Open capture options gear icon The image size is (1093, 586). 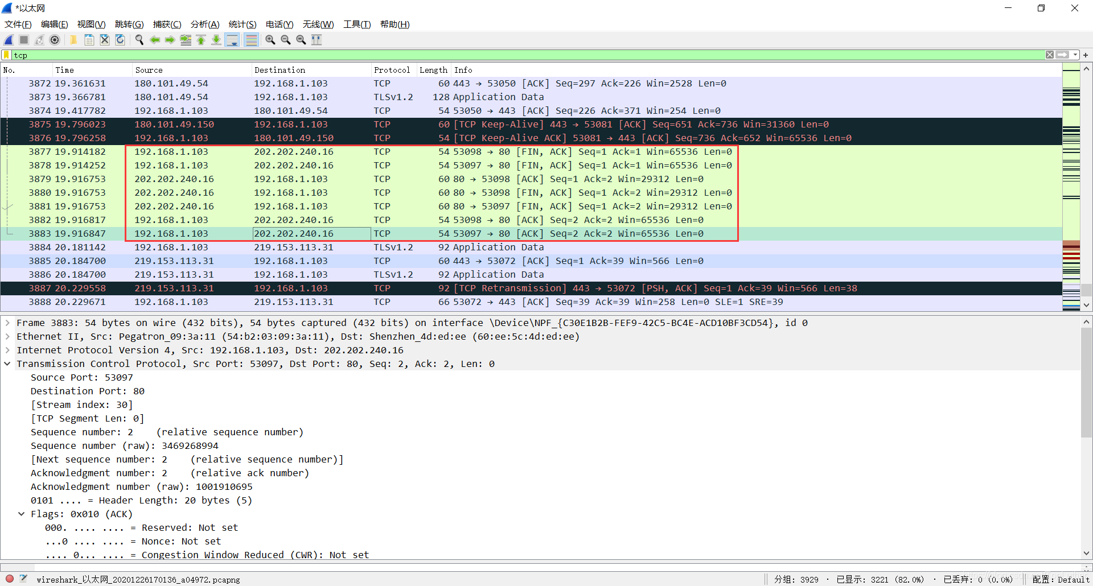point(55,40)
